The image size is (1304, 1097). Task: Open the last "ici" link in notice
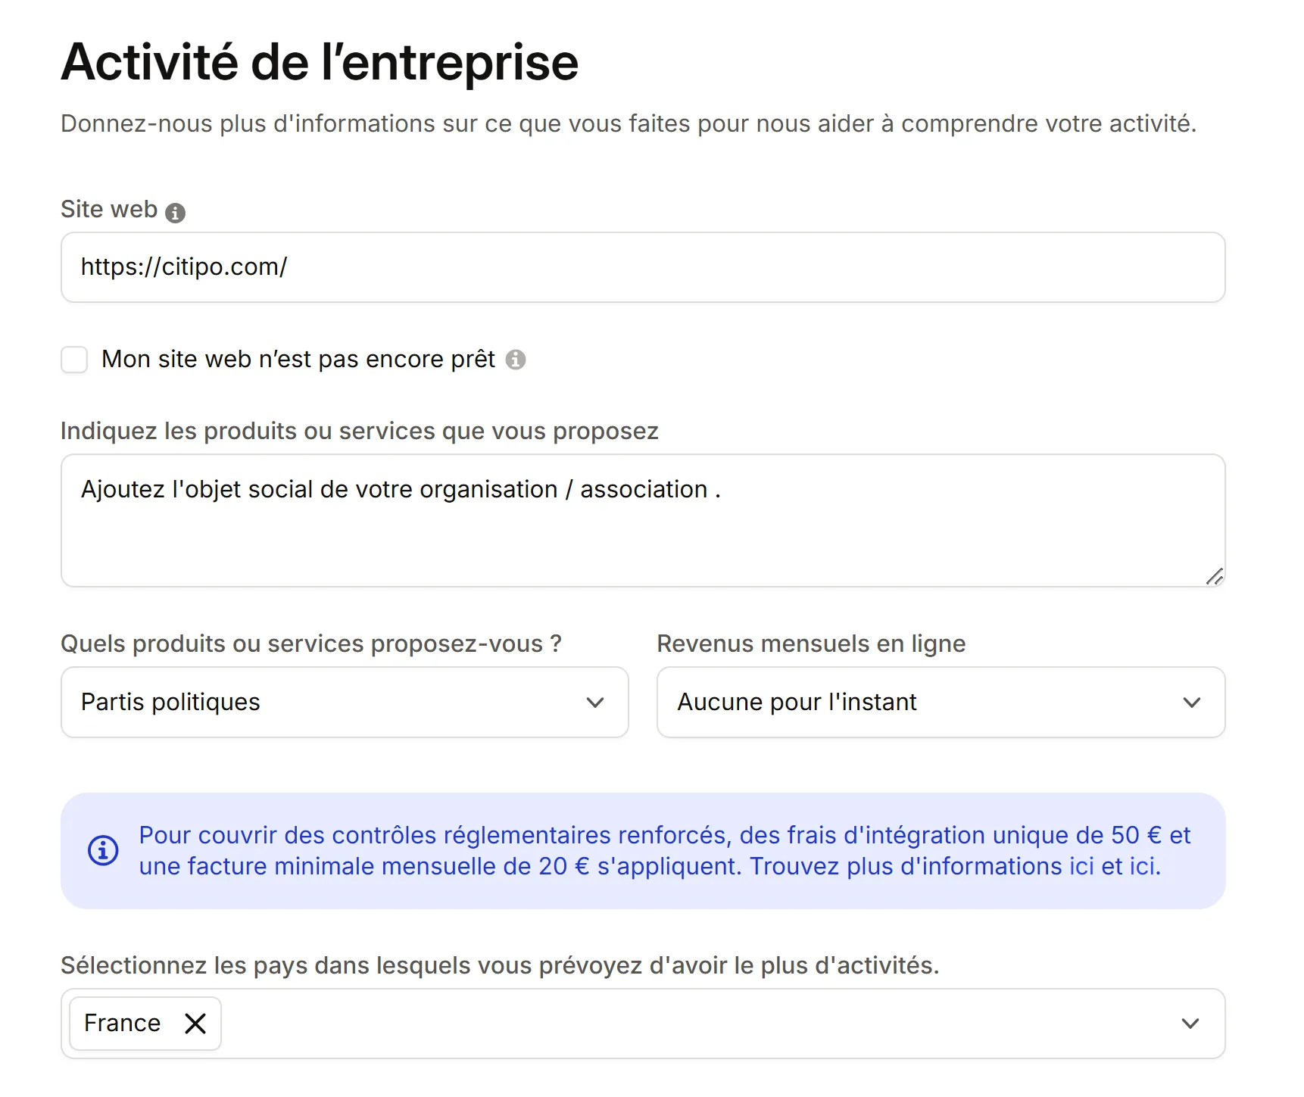click(x=1143, y=866)
